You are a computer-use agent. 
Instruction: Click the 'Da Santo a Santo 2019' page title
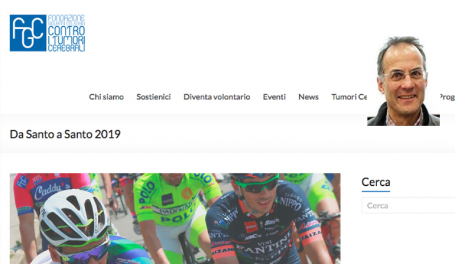pyautogui.click(x=65, y=134)
